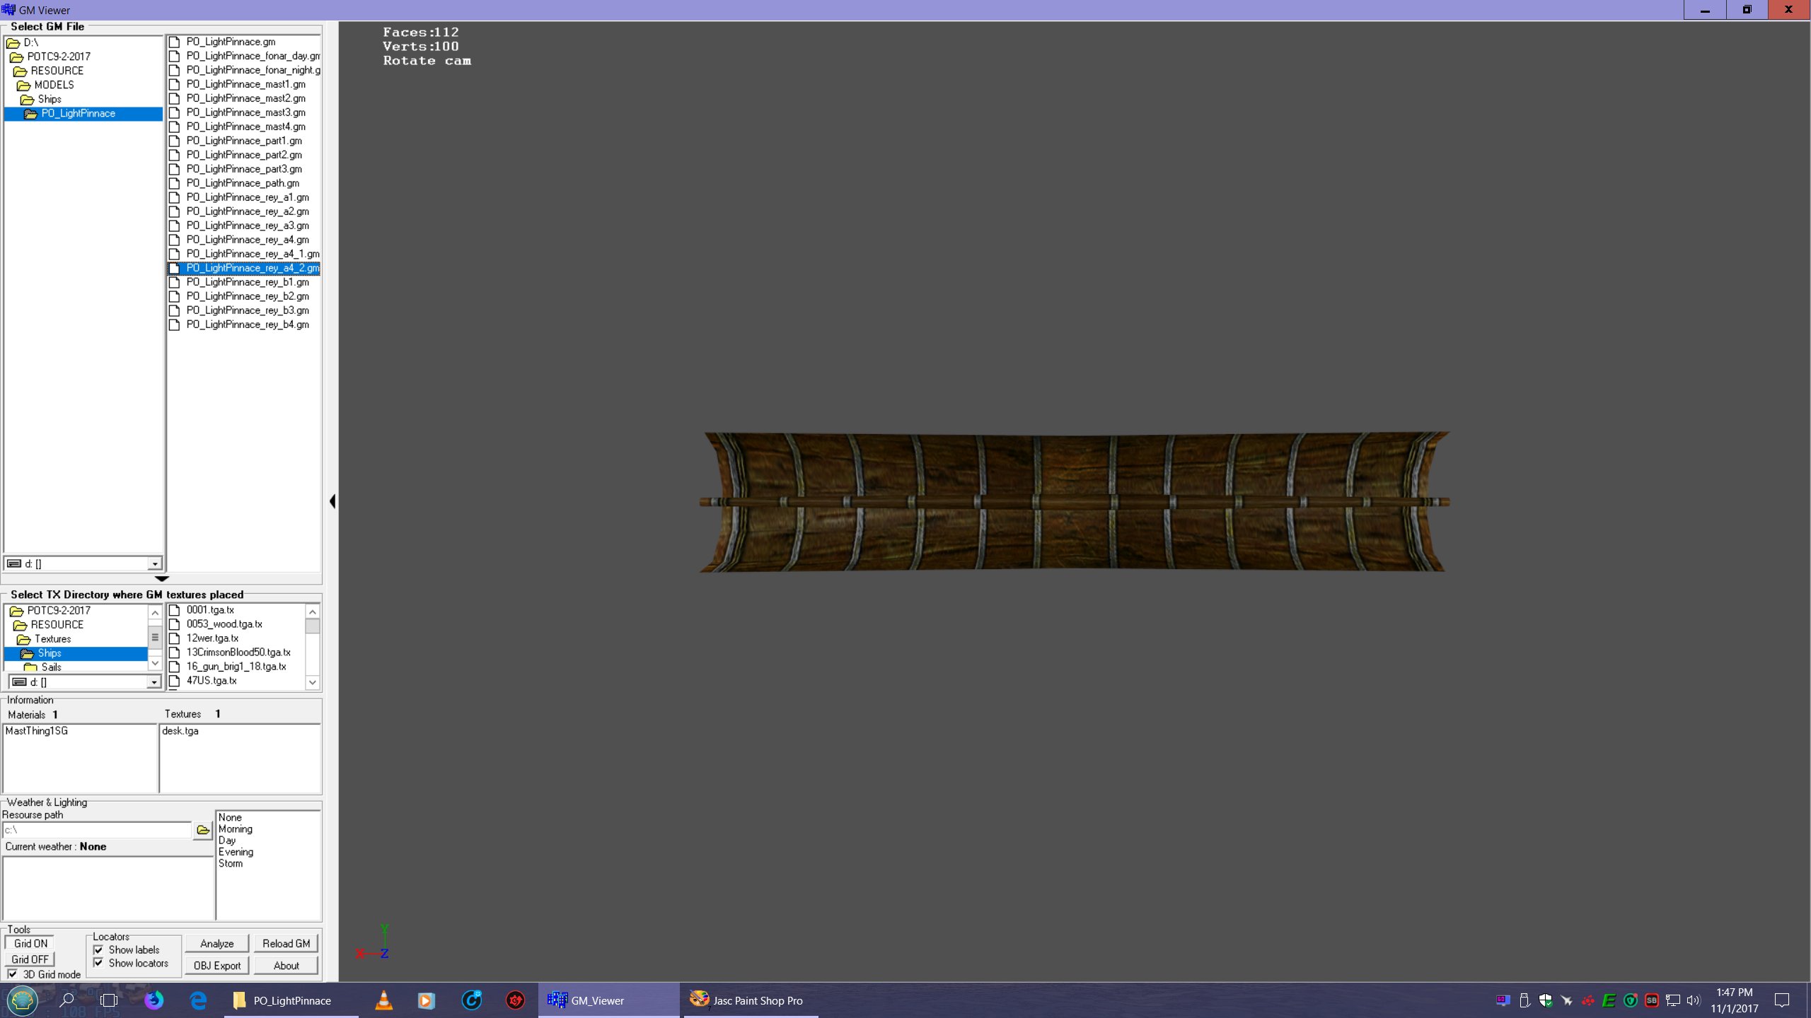
Task: Open the texture directory drive dropdown
Action: click(154, 682)
